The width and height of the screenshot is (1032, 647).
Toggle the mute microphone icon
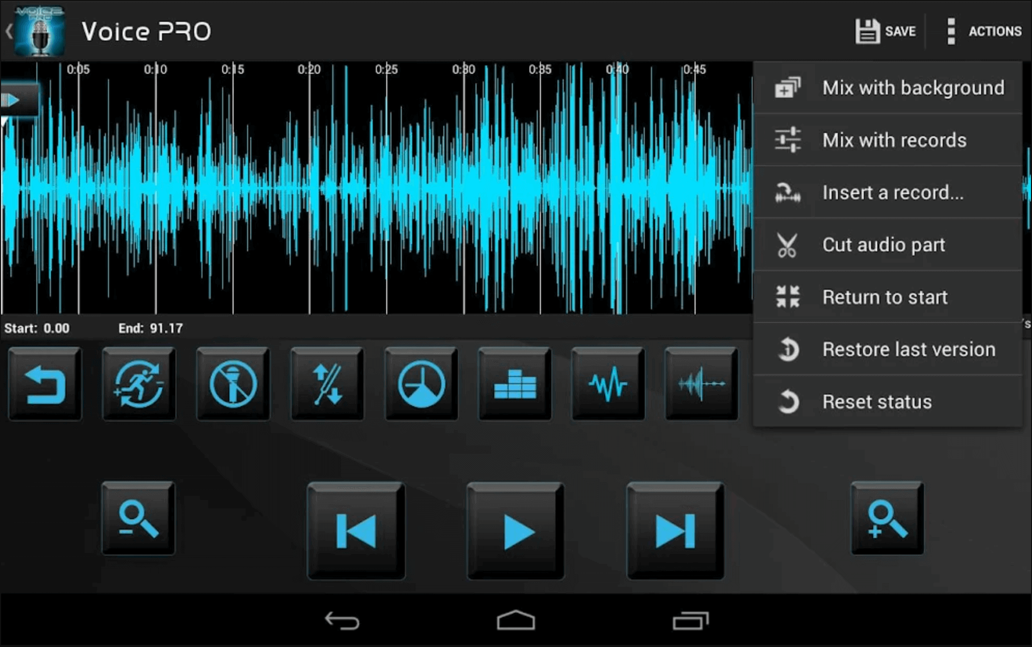tap(230, 382)
